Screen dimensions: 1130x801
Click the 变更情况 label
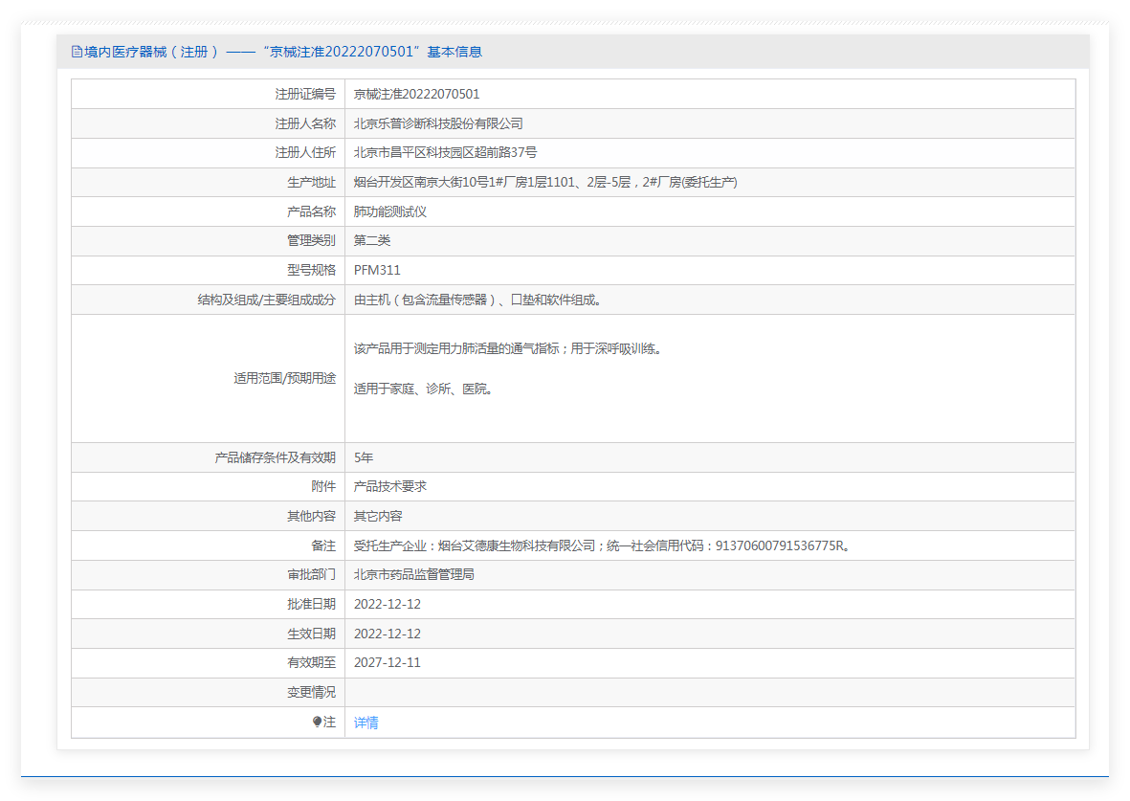pos(311,692)
